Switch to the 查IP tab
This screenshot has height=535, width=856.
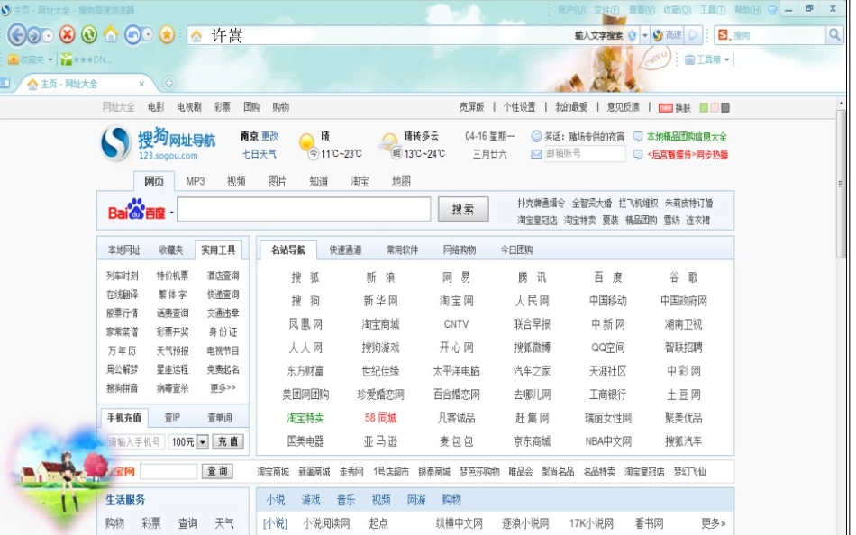[x=172, y=418]
